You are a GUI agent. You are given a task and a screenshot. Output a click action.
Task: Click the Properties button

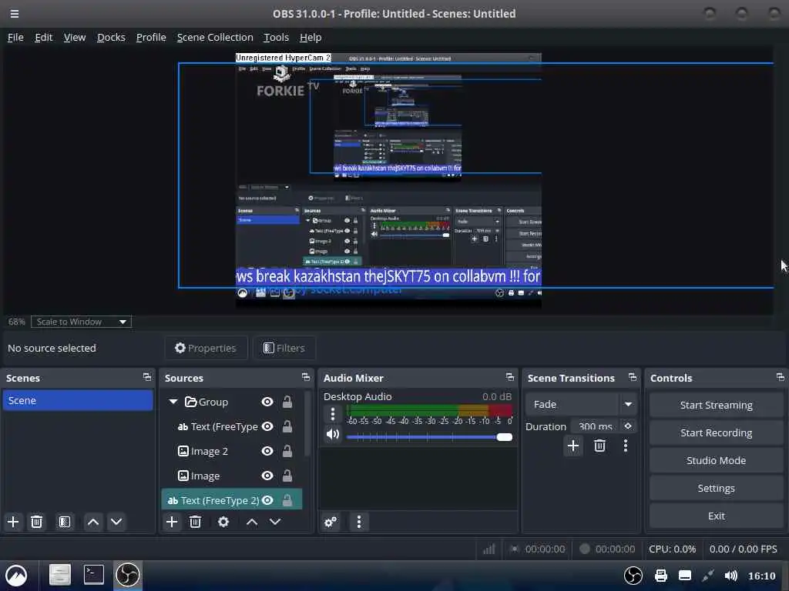click(205, 348)
